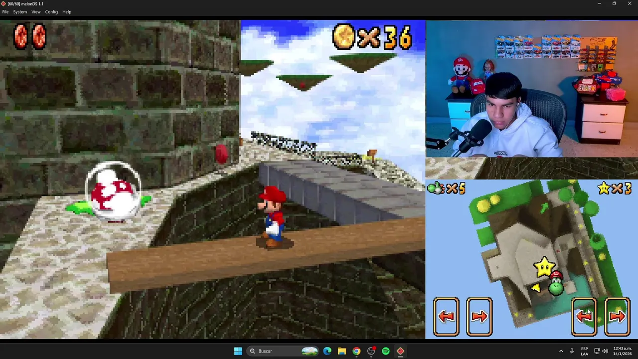This screenshot has height=359, width=638.
Task: Click the star counter icon beside x3
Action: tap(604, 188)
